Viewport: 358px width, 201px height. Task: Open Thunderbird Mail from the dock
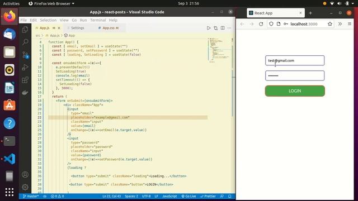click(10, 35)
